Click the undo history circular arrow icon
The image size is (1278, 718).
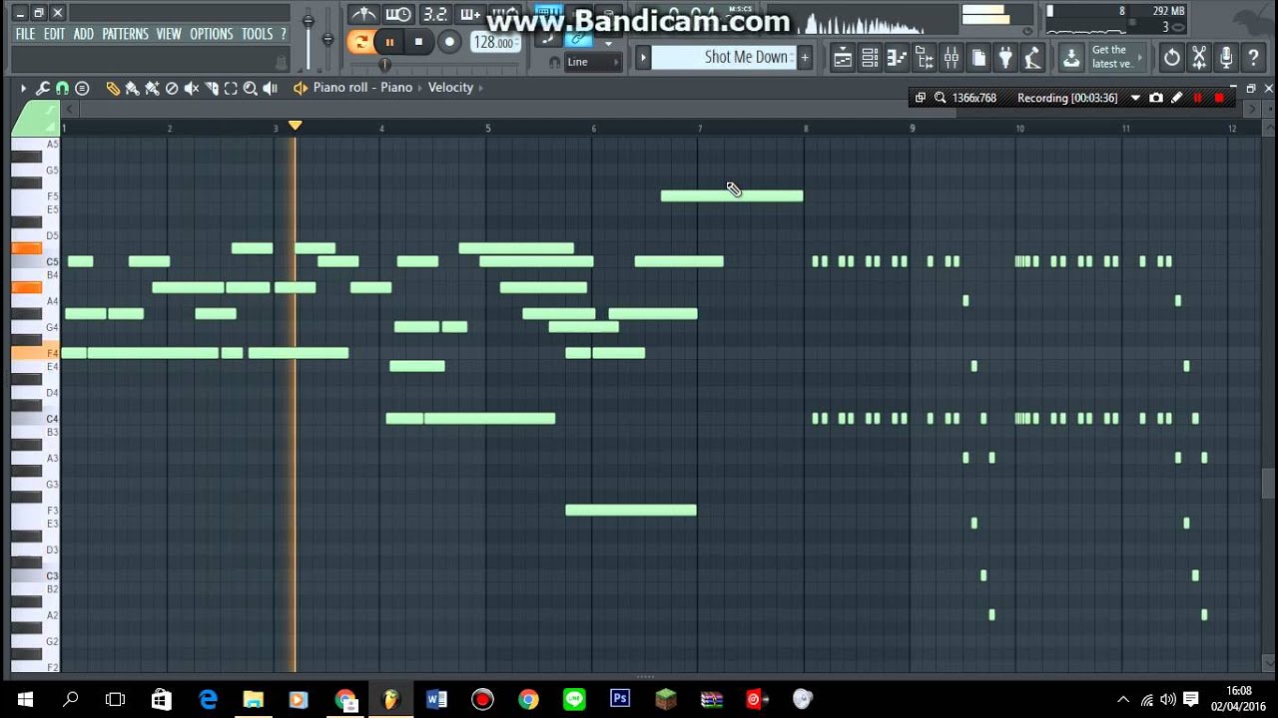coord(1172,58)
